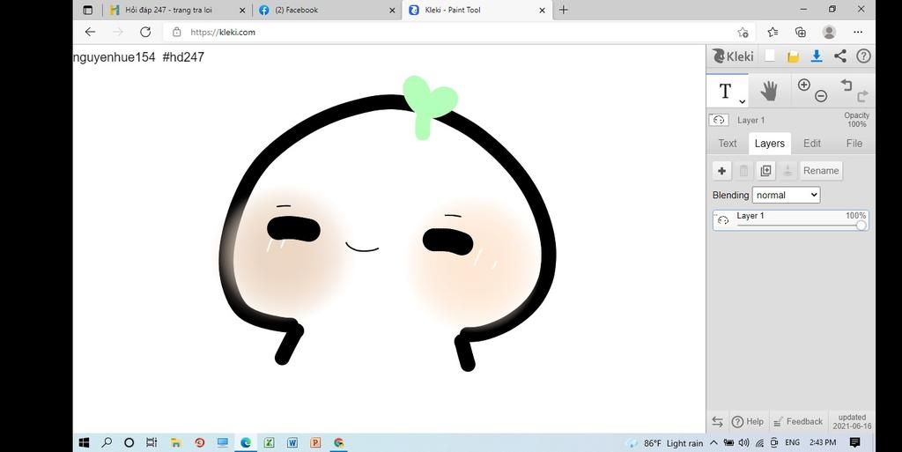Select the Hand pan tool

768,91
